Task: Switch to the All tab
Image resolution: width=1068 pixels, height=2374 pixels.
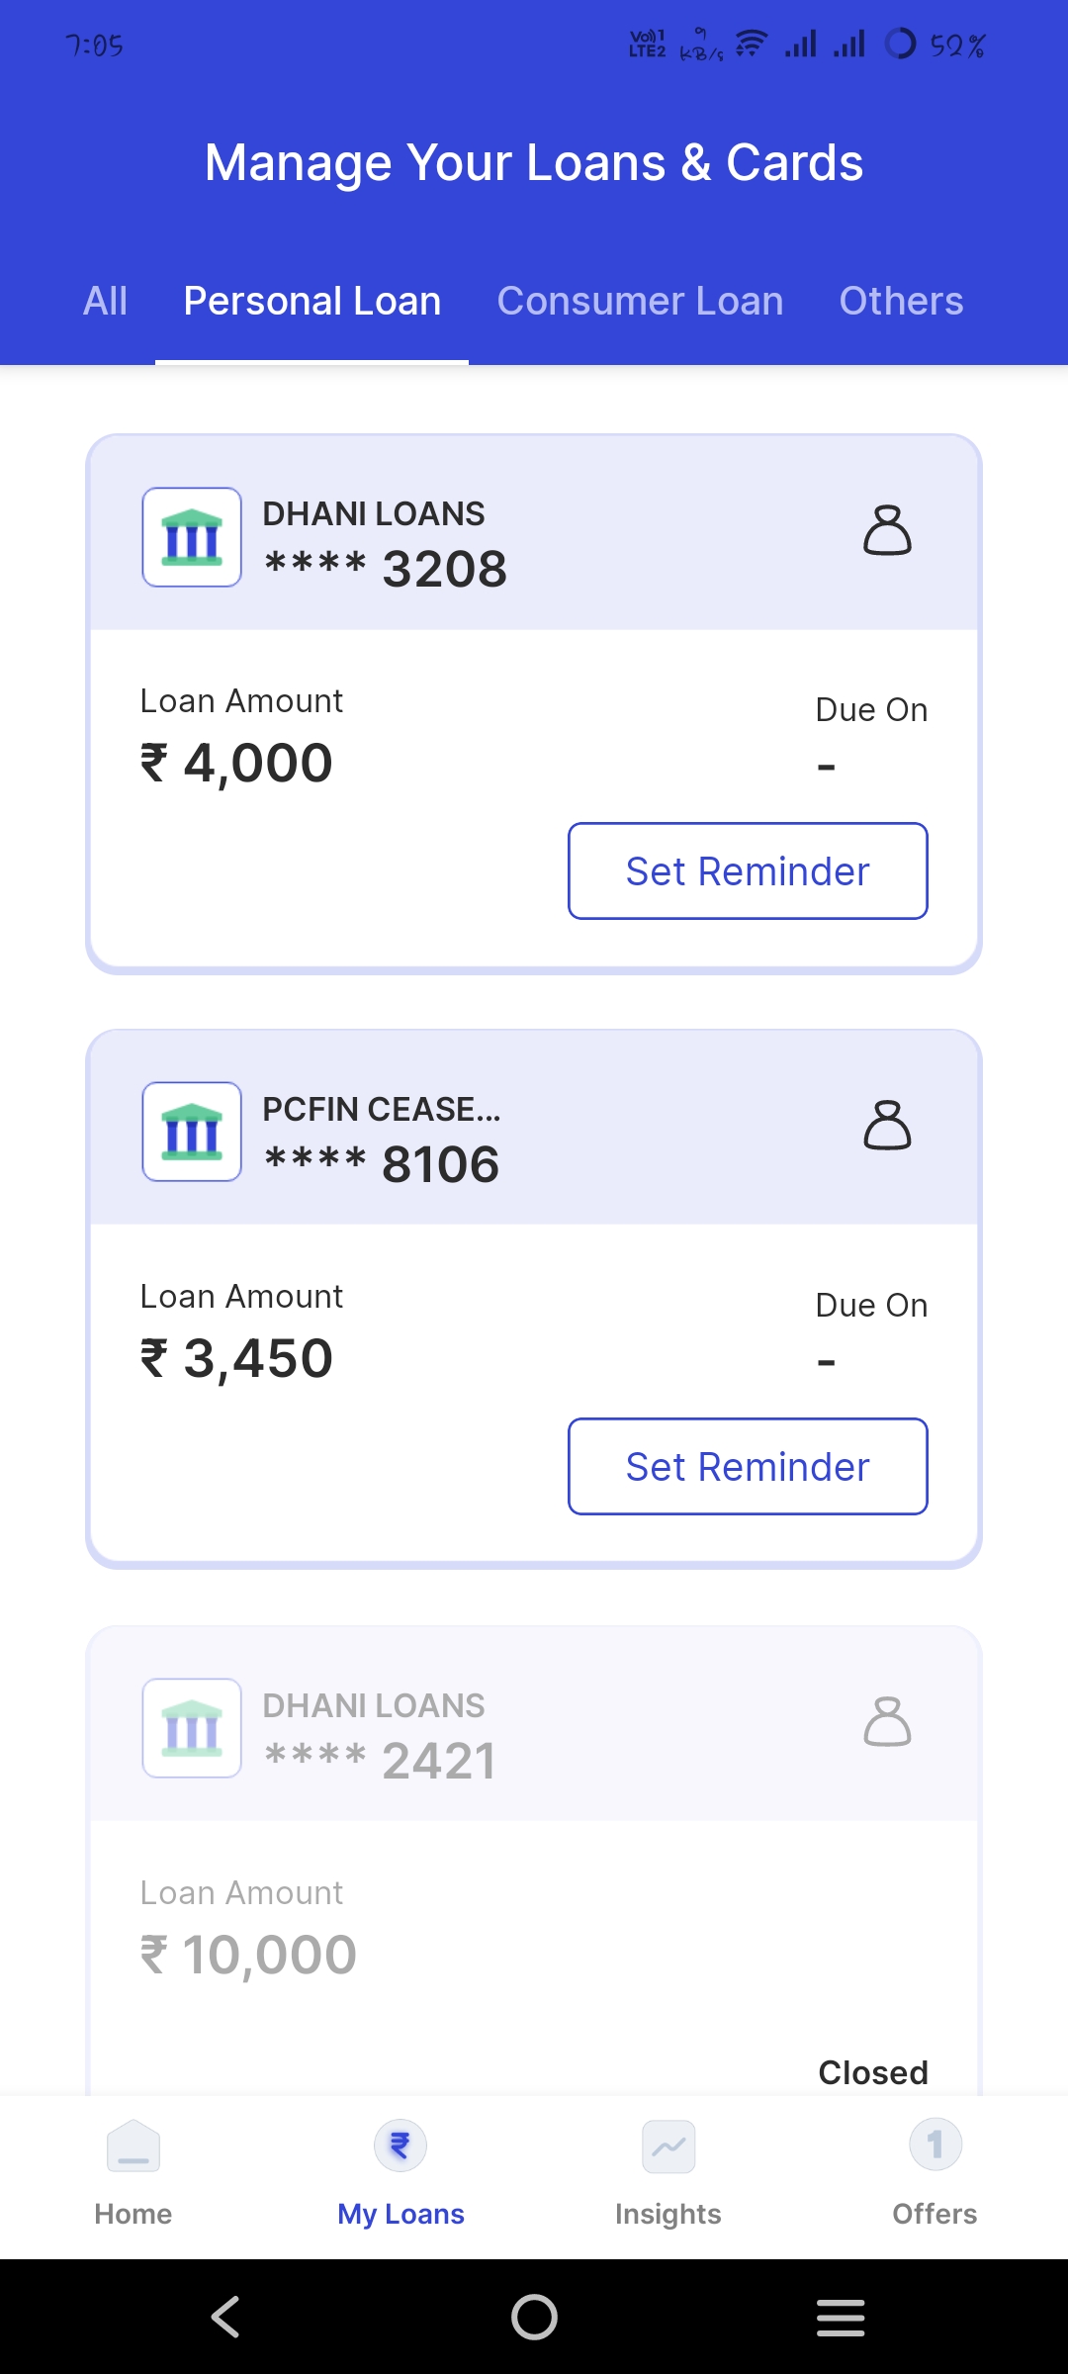Action: [105, 302]
